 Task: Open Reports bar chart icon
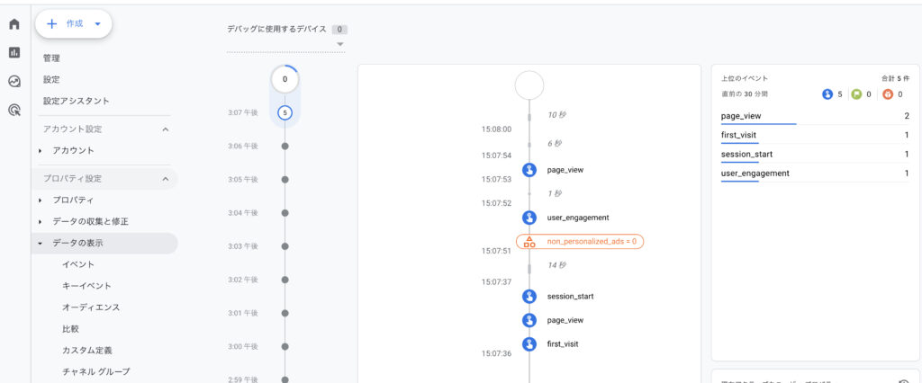click(14, 52)
